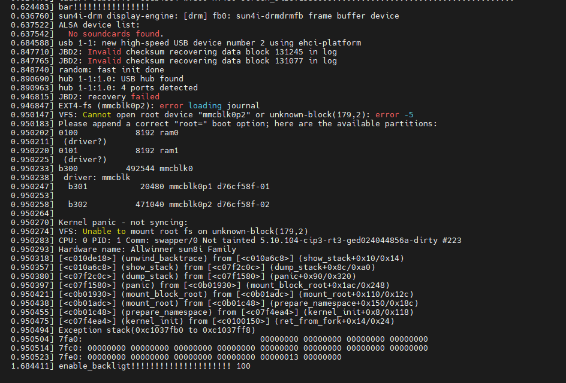Click the yellow "Unable to" mount text
Screen dimensions: 566x383
point(104,232)
